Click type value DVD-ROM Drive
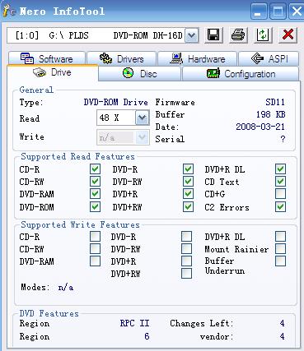 pos(115,103)
